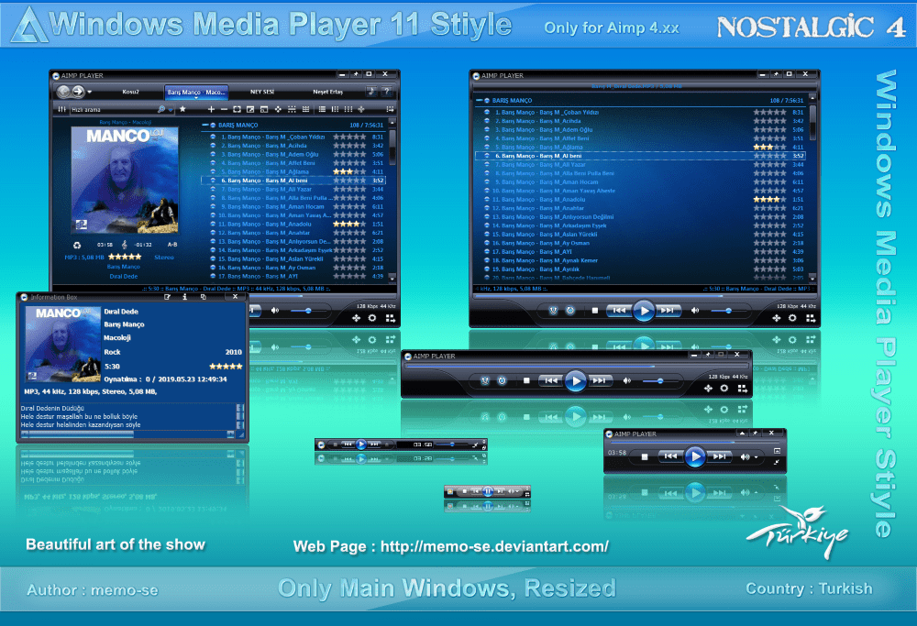Image resolution: width=917 pixels, height=626 pixels.
Task: Click the minus remove icon in playlist toolbar
Action: click(x=224, y=109)
